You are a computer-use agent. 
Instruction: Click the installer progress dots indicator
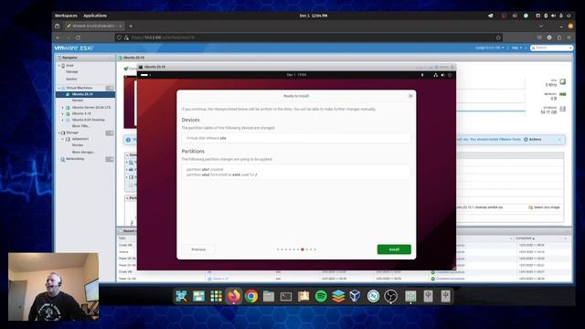(x=296, y=249)
